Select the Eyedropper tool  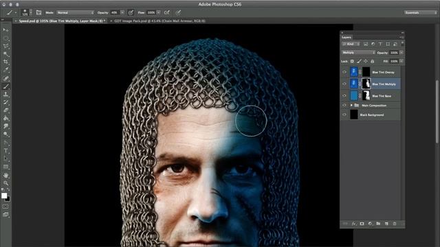[5, 70]
